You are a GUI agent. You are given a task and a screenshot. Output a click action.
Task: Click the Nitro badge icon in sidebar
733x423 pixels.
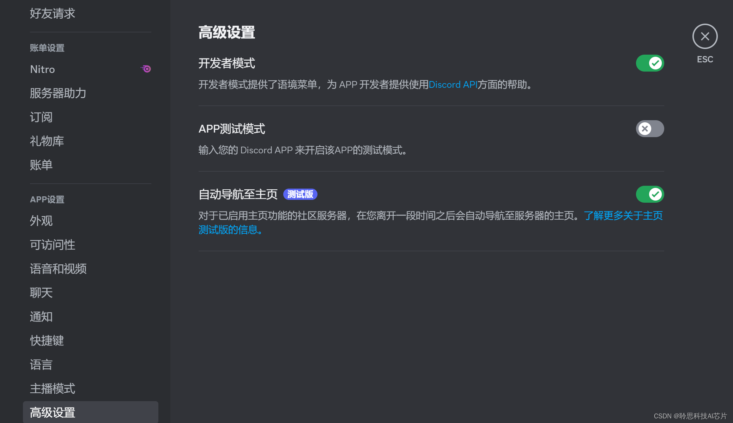pos(146,69)
